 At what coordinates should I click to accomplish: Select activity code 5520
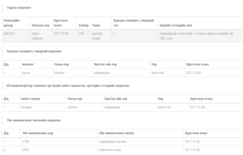pos(26,150)
